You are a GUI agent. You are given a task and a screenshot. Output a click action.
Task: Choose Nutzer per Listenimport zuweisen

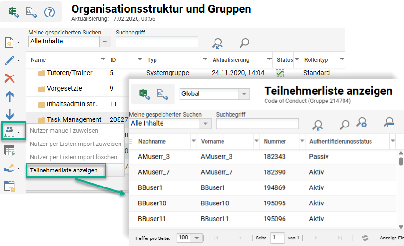tap(75, 144)
